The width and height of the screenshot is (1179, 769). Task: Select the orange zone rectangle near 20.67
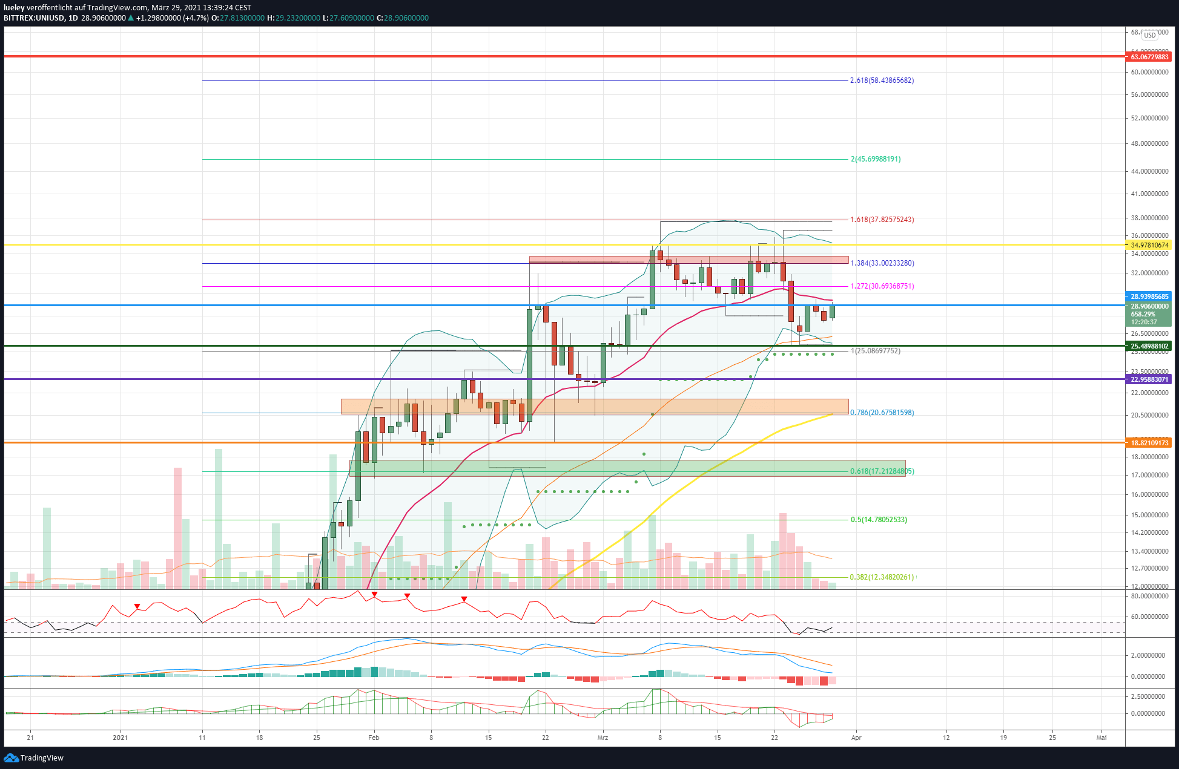pos(595,407)
